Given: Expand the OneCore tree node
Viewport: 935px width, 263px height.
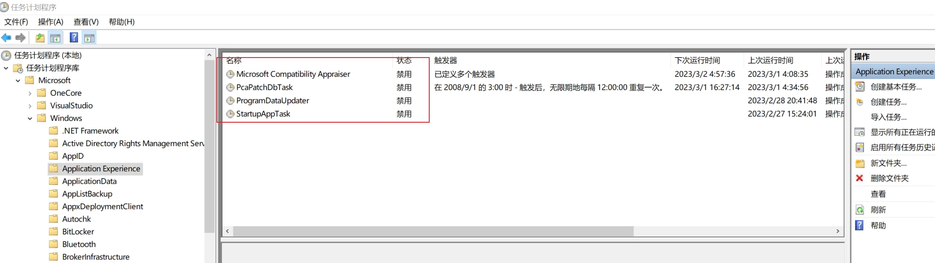Looking at the screenshot, I should [30, 93].
